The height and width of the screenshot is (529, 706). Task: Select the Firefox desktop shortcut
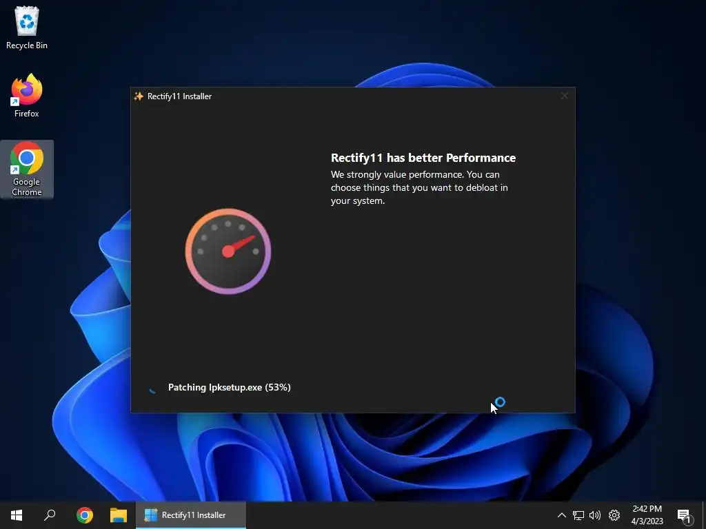[27, 95]
